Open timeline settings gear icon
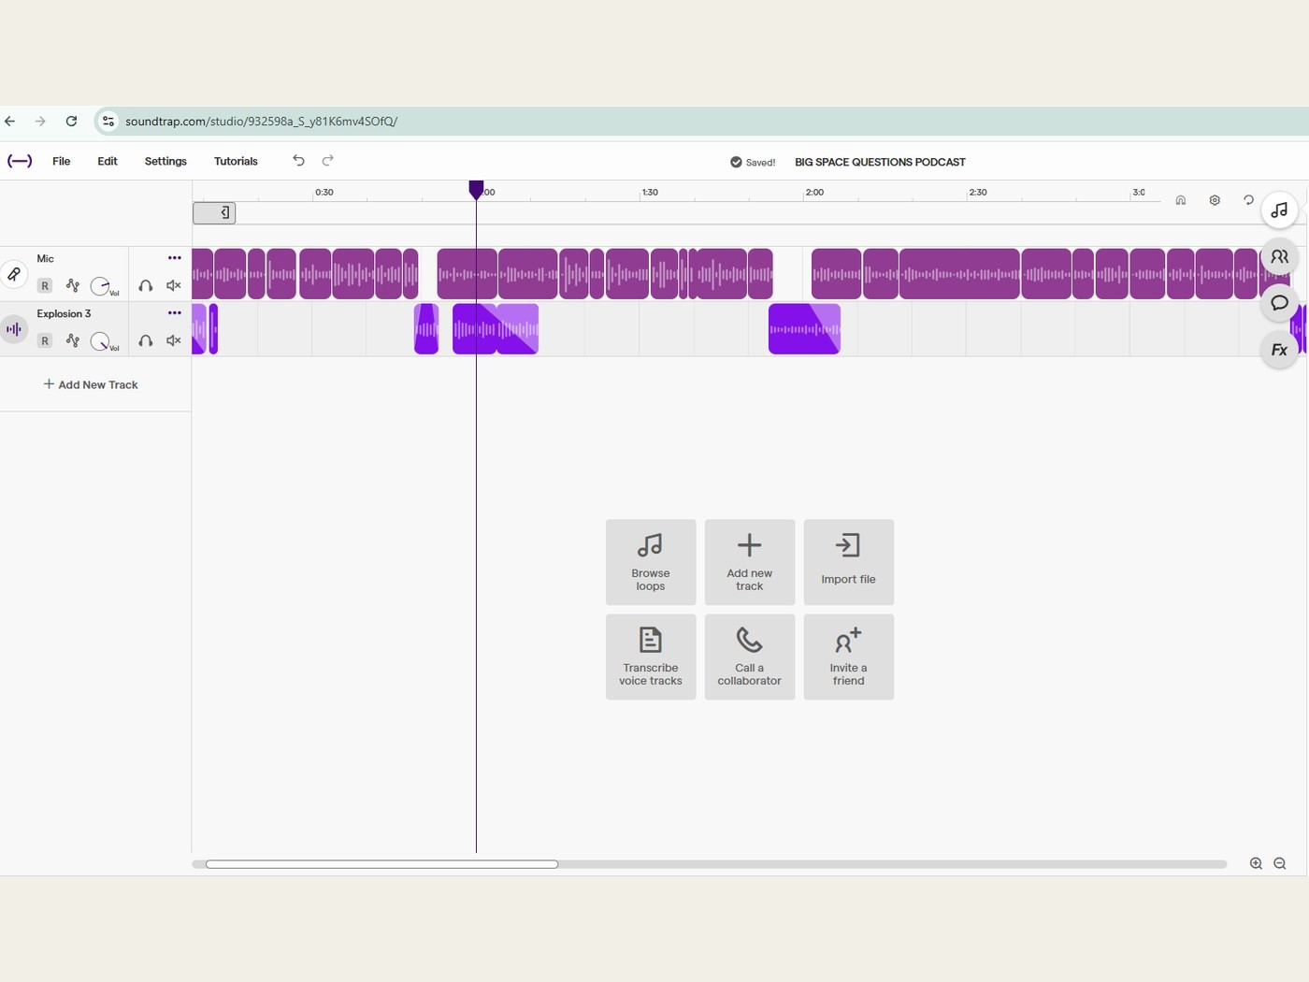Viewport: 1309px width, 982px height. coord(1215,200)
